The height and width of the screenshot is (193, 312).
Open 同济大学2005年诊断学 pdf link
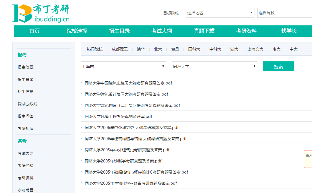point(123,161)
